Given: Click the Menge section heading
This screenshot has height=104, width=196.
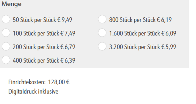Looking at the screenshot, I should (x=12, y=4).
